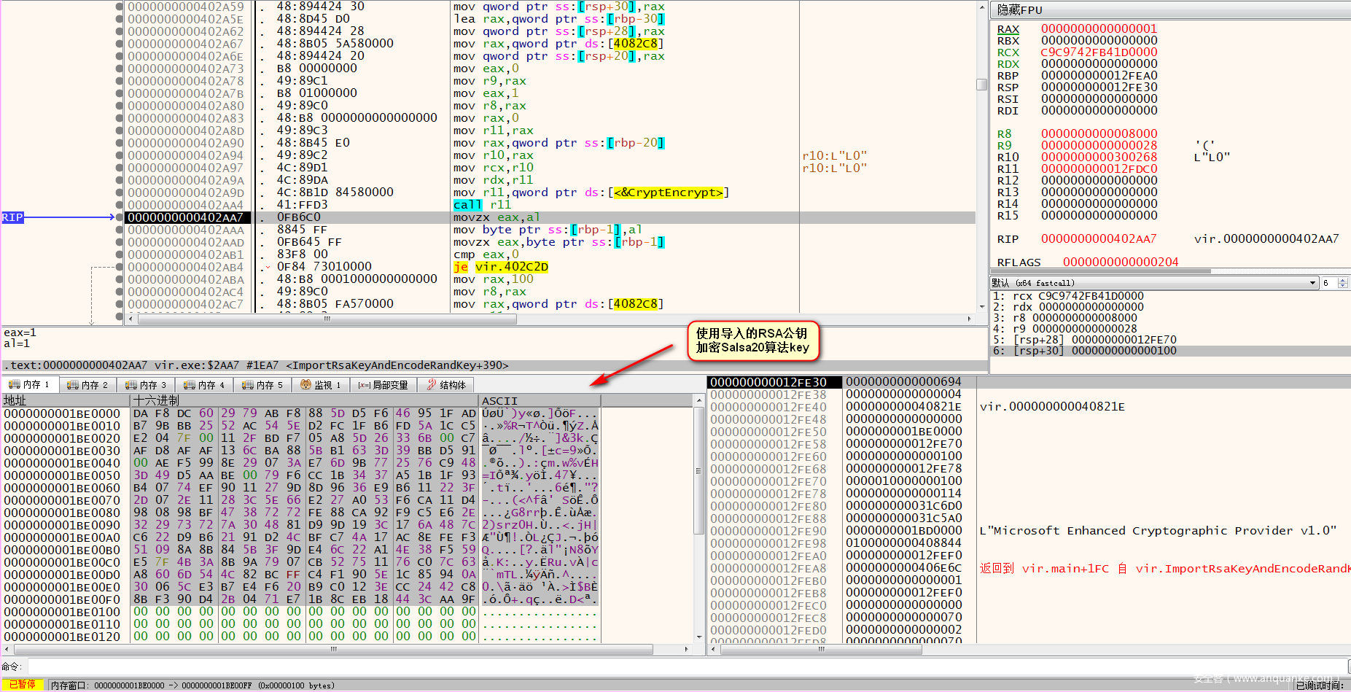Toggle breakpoint dot at address 0000000000402AA7
Screen dimensions: 1351x692
pos(119,217)
